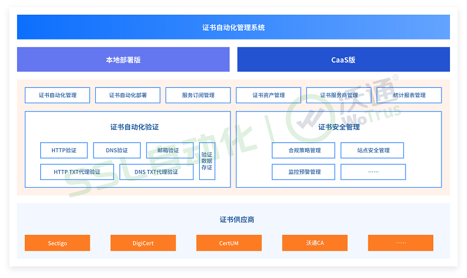Click 证书服务商管理 box
The image size is (467, 278).
pyautogui.click(x=339, y=95)
